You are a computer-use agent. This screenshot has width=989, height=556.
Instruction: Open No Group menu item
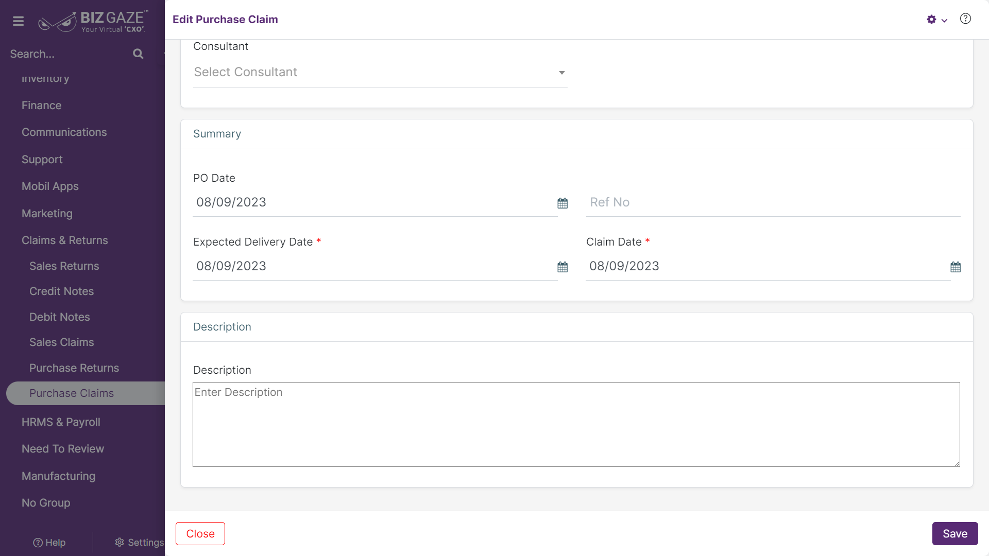click(46, 502)
